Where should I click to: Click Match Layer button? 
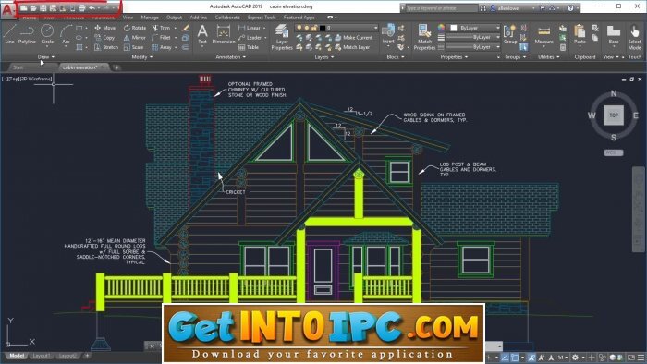point(353,47)
